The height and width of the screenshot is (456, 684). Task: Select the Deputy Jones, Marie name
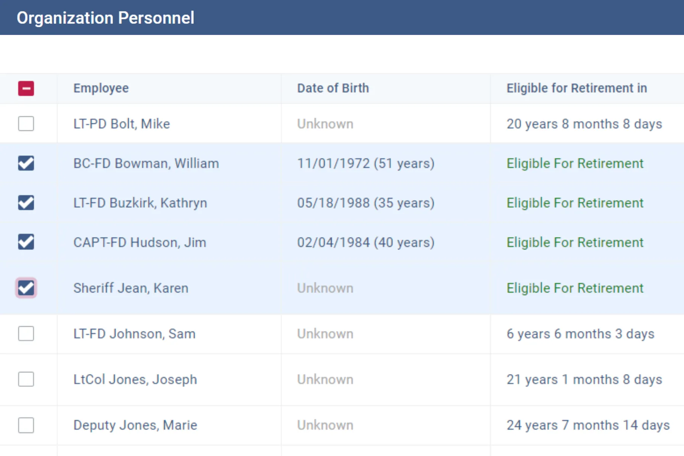coord(135,425)
